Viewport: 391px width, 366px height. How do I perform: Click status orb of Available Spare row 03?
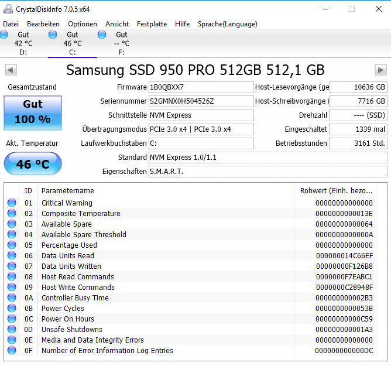(12, 224)
